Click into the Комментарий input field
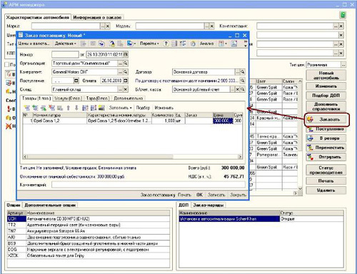Screen dimensions: 357x274 pyautogui.click(x=149, y=185)
